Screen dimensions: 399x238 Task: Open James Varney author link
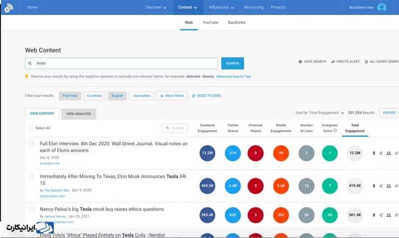point(55,217)
